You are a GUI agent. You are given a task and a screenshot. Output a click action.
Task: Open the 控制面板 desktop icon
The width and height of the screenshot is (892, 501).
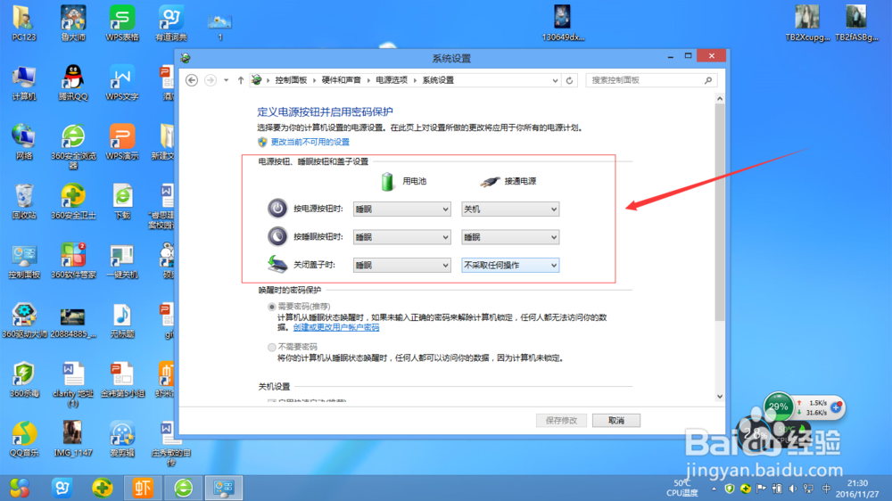tap(23, 261)
